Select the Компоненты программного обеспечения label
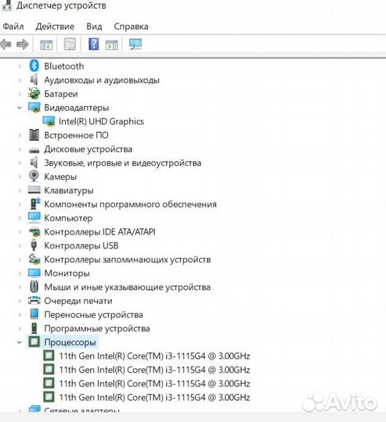Screen dimensions: 386x422 (x=131, y=204)
